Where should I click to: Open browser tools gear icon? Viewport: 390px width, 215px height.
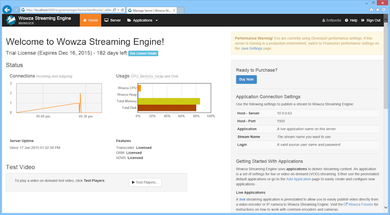[384, 10]
